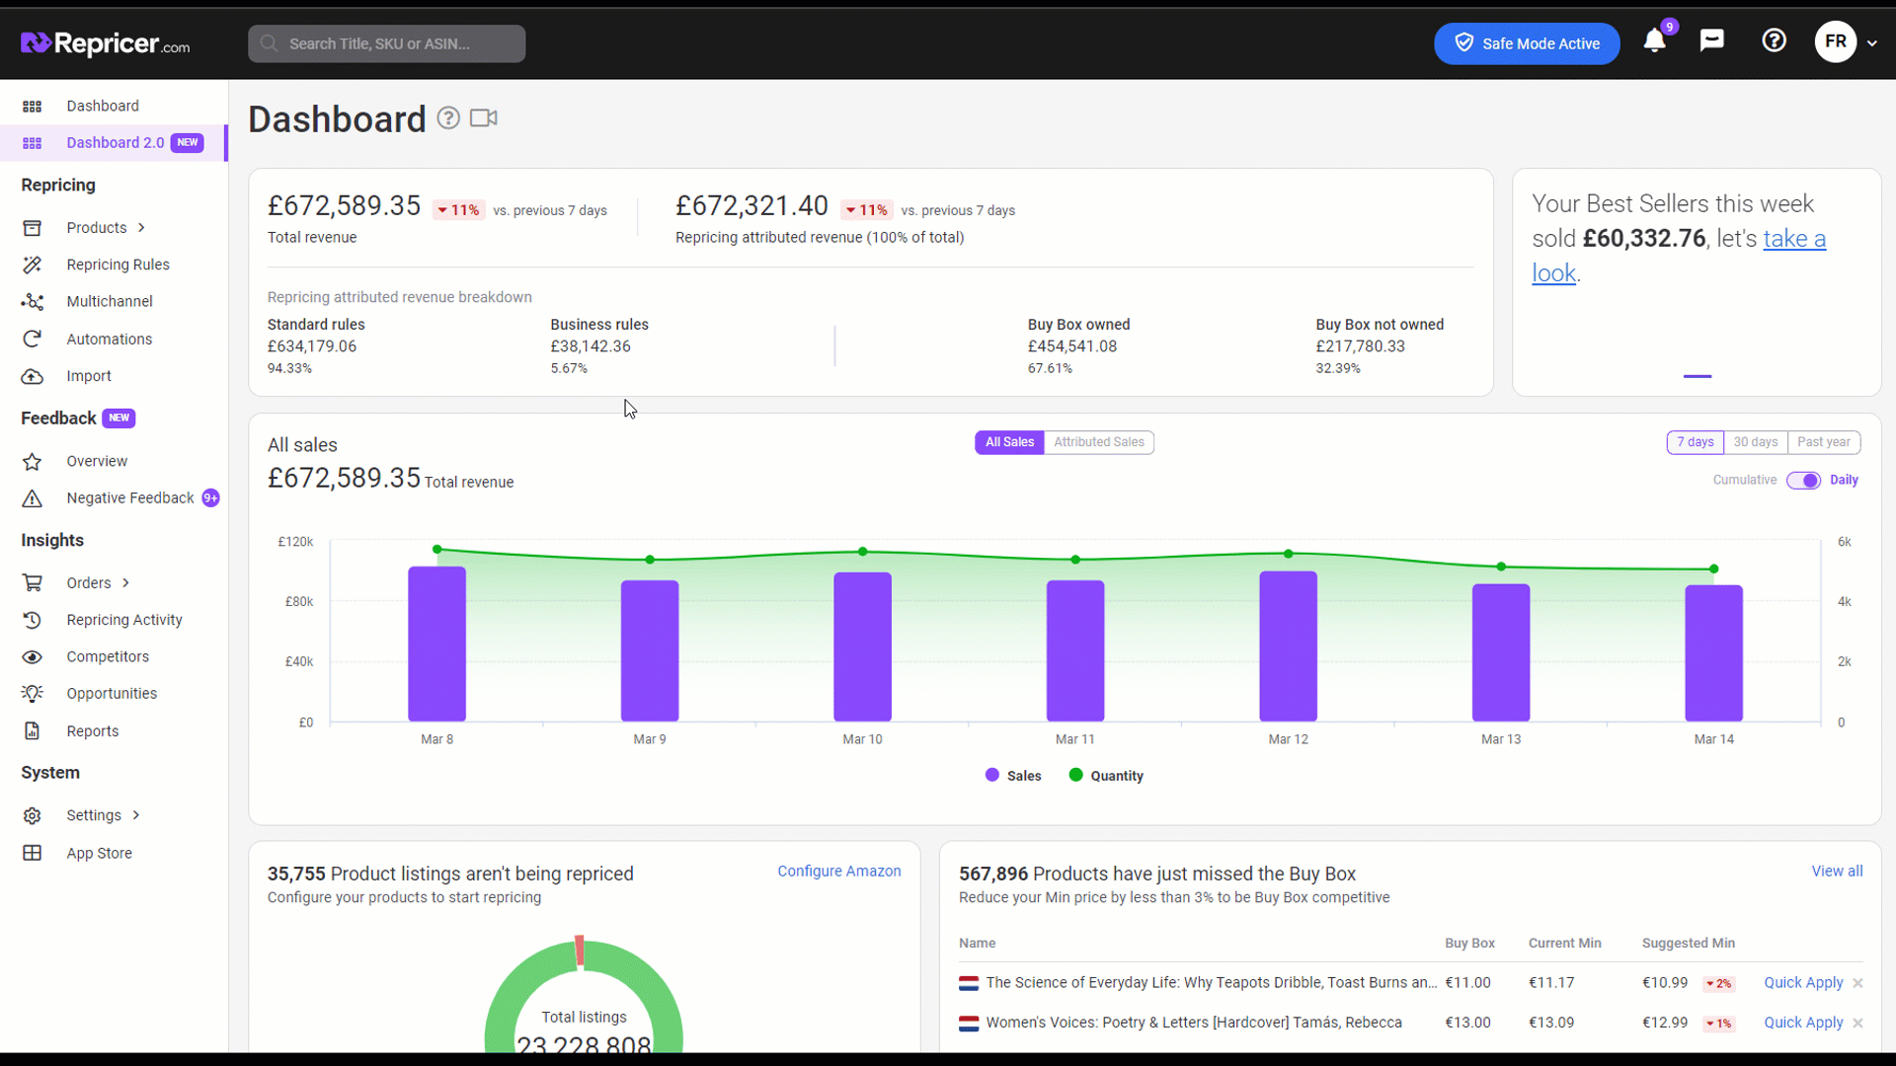
Task: Open the Opportunities page
Action: click(x=112, y=694)
